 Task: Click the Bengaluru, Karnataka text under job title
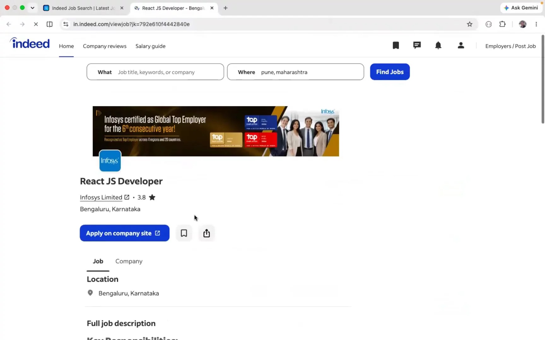(x=110, y=209)
